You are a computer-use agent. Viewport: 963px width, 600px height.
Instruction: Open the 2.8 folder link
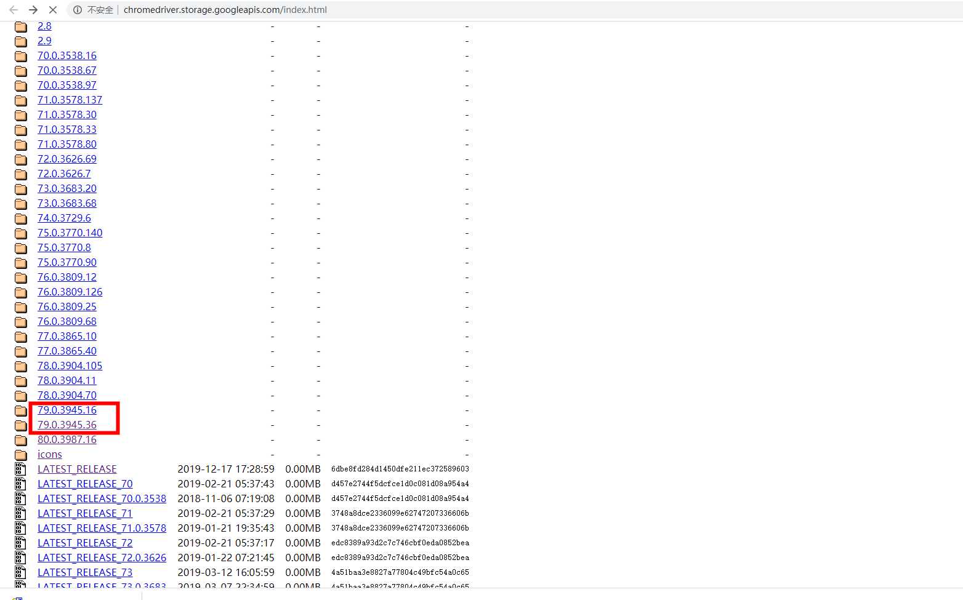tap(44, 26)
